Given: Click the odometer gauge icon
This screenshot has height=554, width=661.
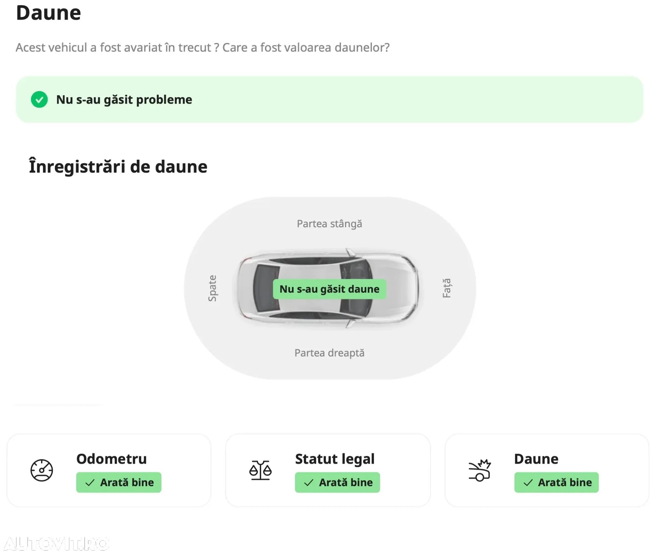Looking at the screenshot, I should tap(42, 470).
